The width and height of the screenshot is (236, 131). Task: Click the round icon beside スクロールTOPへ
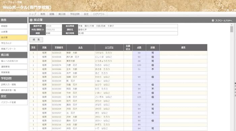pyautogui.click(x=213, y=20)
